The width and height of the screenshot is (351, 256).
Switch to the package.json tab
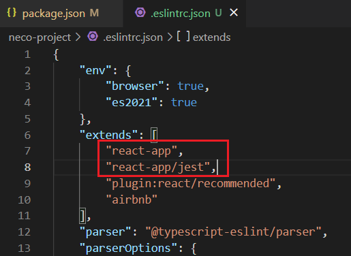pyautogui.click(x=61, y=14)
